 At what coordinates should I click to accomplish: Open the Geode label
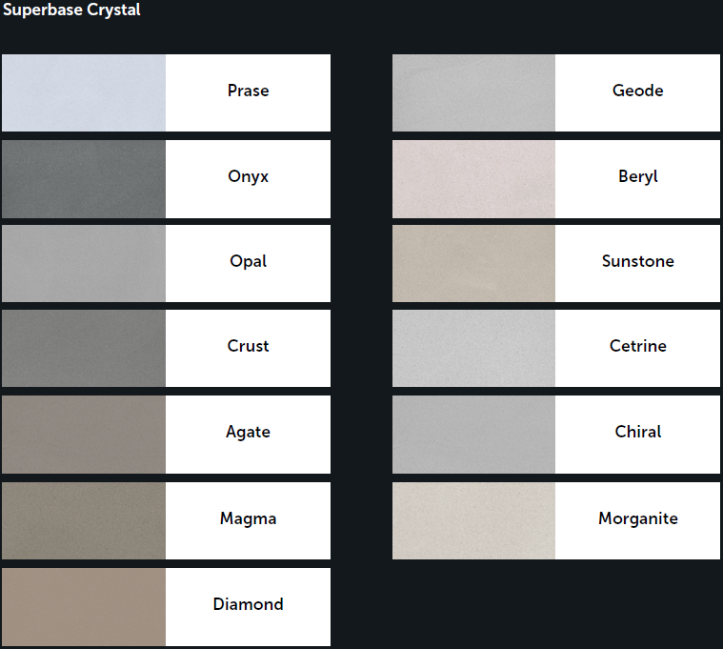[637, 91]
